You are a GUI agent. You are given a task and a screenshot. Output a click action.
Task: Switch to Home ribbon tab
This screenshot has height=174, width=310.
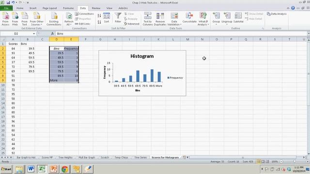[20, 8]
